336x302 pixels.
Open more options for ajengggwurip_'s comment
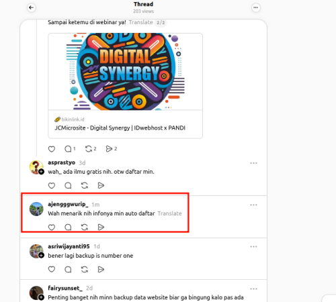pyautogui.click(x=253, y=205)
